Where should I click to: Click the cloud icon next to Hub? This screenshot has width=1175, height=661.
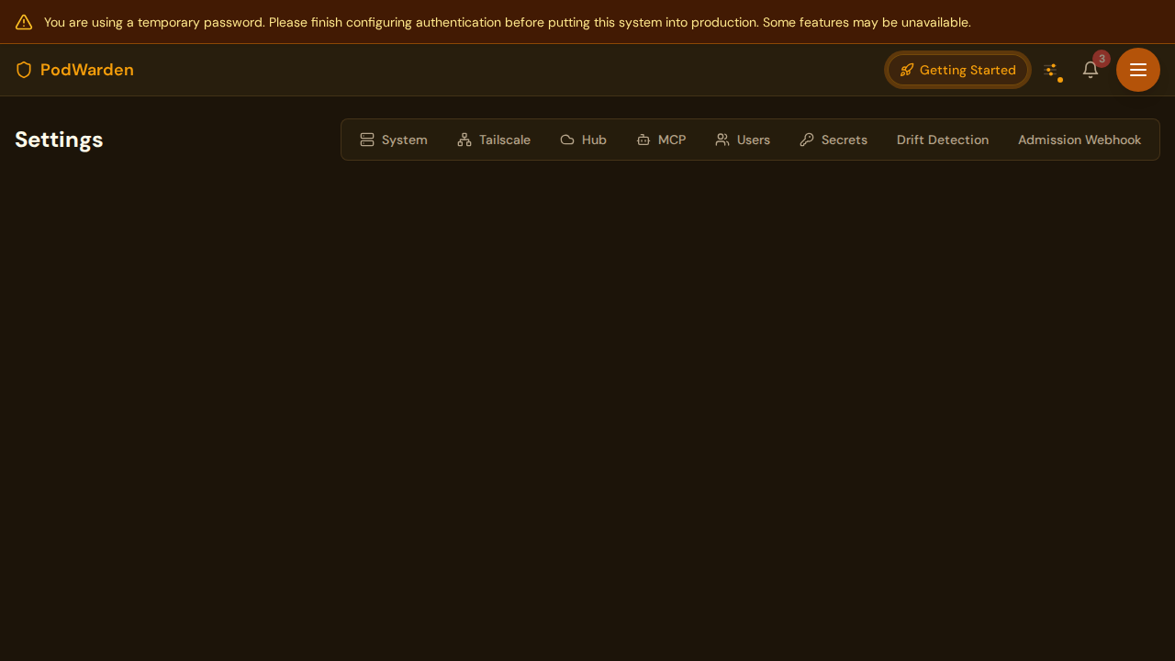click(567, 140)
